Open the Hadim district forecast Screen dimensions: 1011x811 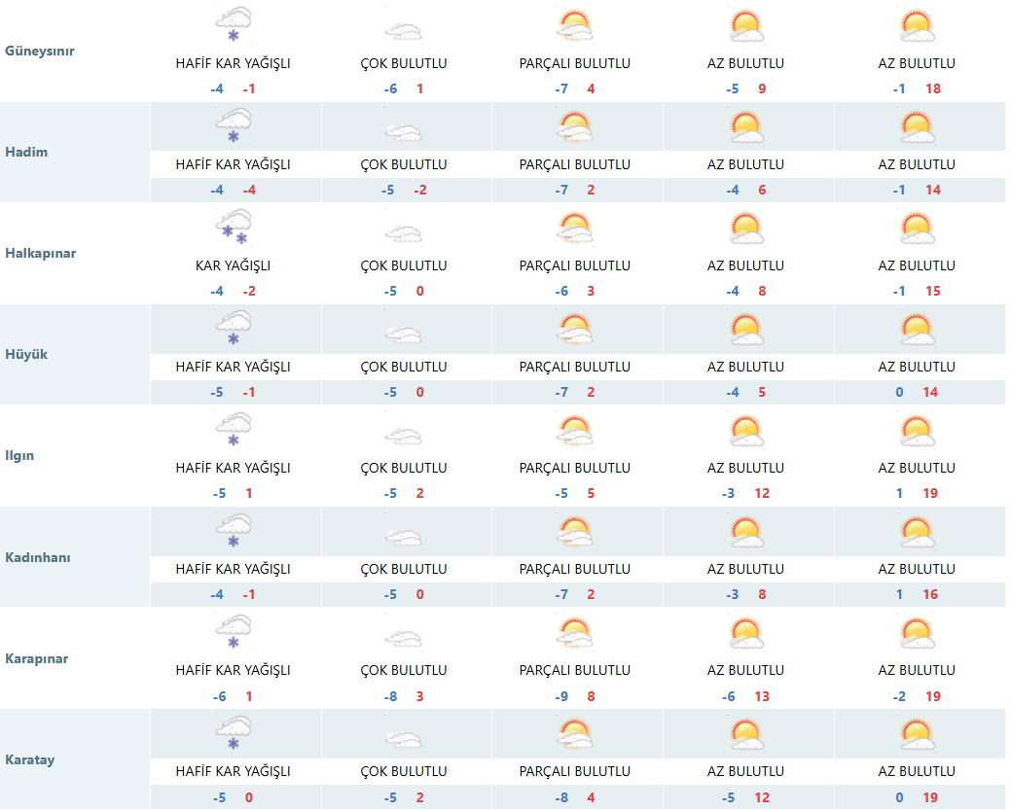(26, 152)
